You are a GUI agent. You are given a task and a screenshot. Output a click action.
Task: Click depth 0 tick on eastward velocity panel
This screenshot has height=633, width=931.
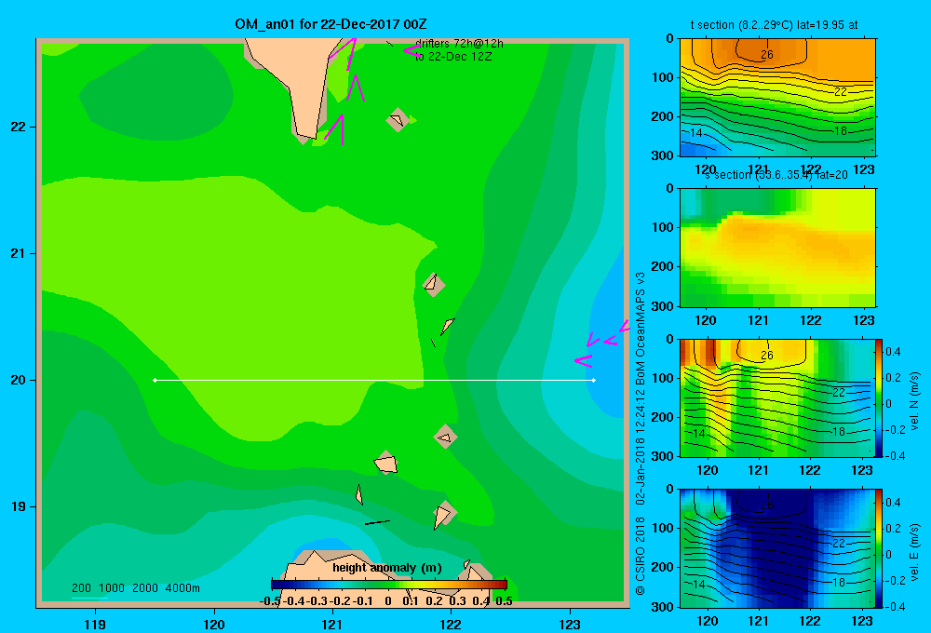(x=670, y=490)
